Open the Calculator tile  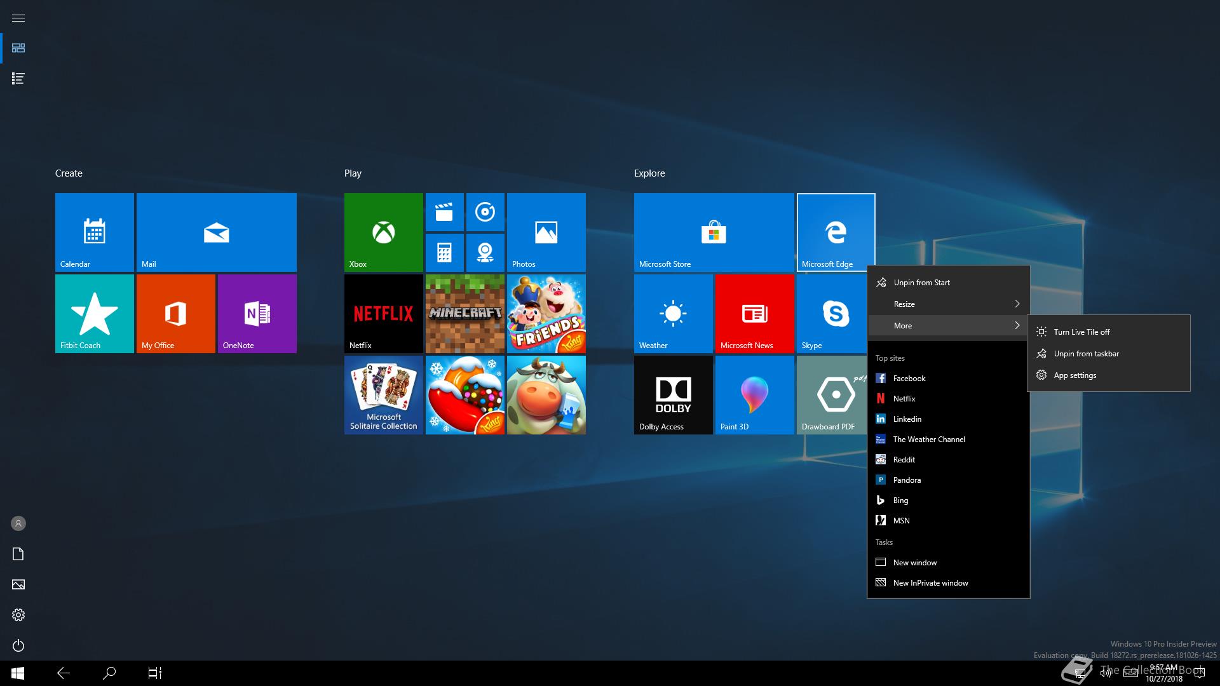point(445,253)
